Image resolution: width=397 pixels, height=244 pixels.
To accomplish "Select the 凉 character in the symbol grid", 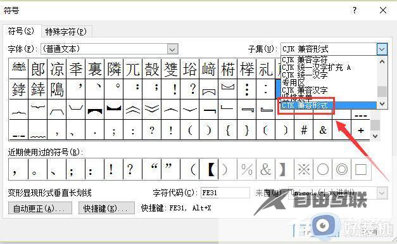I will click(x=57, y=69).
